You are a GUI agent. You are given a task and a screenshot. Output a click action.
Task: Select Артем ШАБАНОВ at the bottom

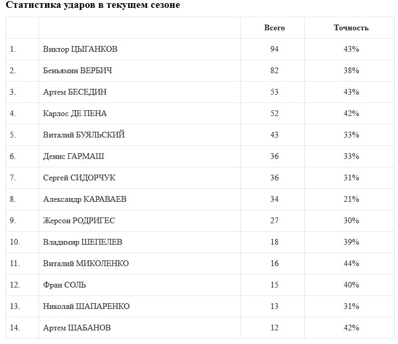77,328
